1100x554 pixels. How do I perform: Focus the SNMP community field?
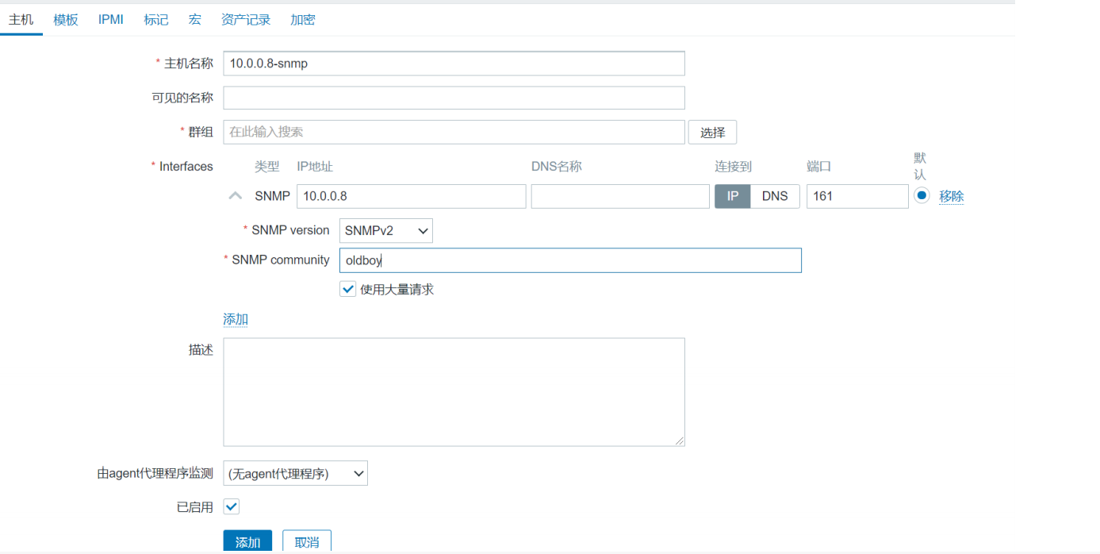(x=570, y=260)
